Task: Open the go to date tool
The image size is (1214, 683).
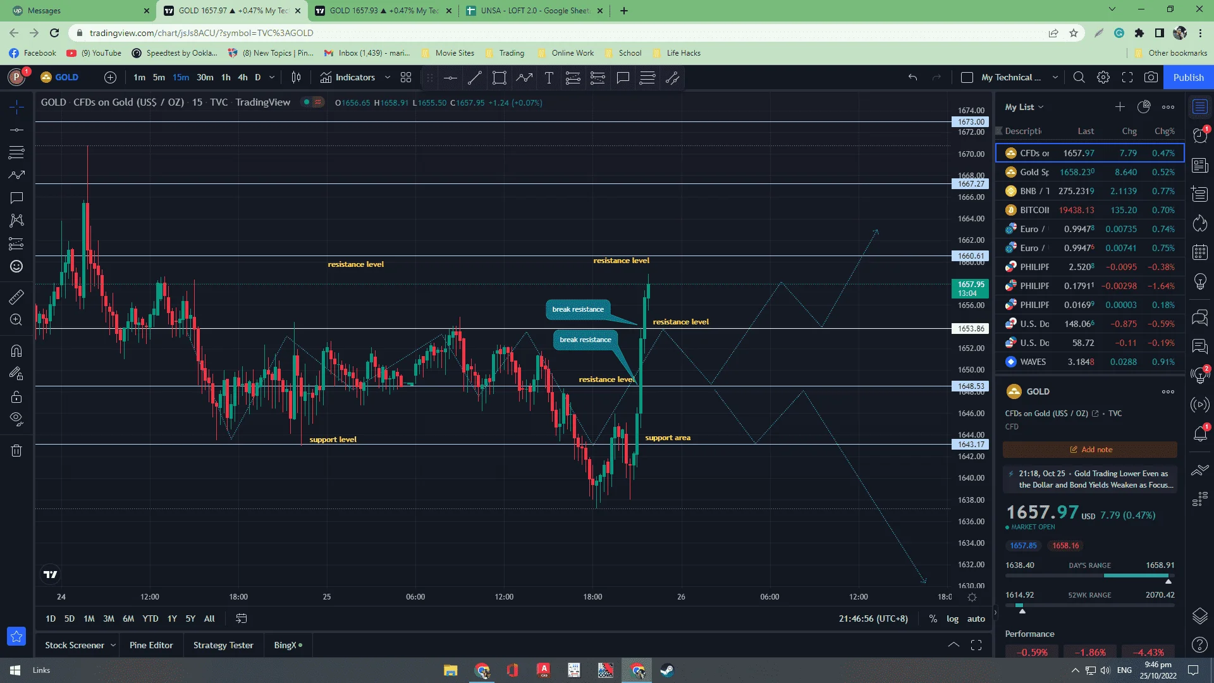Action: 242,618
